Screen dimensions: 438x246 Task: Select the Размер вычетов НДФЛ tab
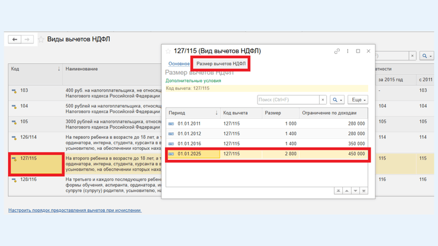click(221, 64)
